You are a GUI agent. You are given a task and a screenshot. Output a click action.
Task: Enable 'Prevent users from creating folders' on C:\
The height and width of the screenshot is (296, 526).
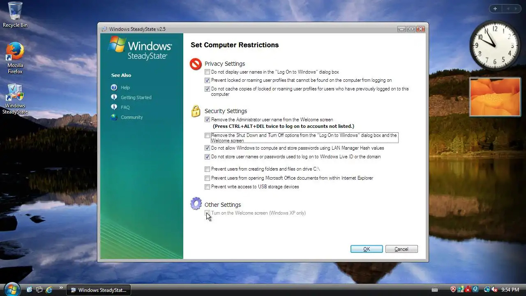click(x=208, y=169)
